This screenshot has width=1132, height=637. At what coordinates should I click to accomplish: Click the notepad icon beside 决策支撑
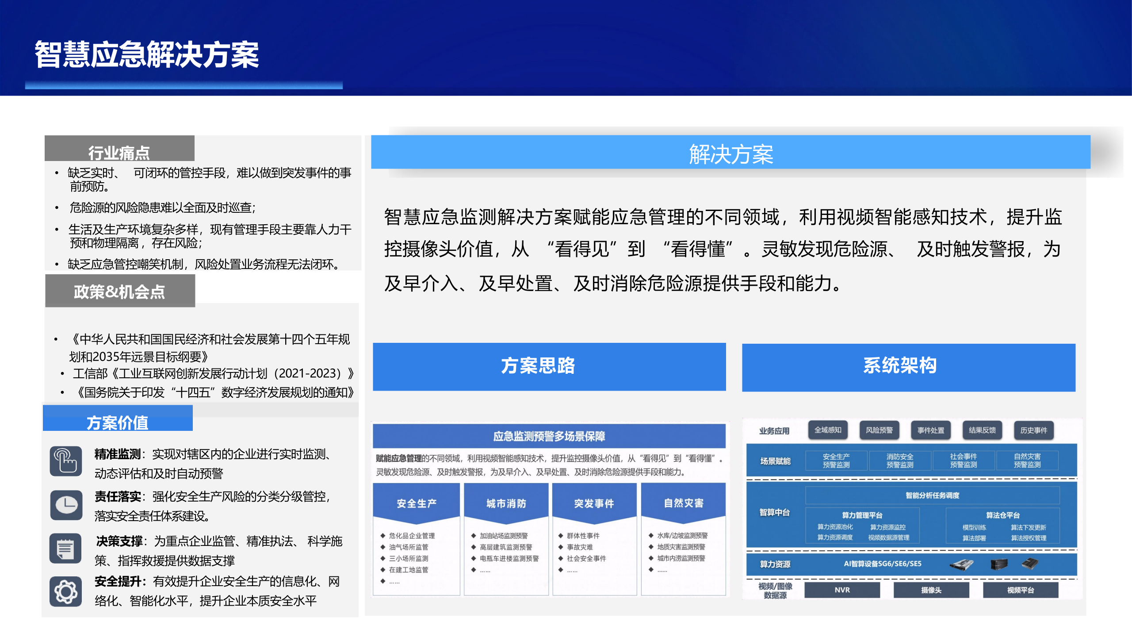coord(66,549)
